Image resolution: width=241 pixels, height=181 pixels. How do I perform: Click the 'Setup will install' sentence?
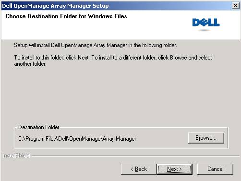click(x=96, y=45)
